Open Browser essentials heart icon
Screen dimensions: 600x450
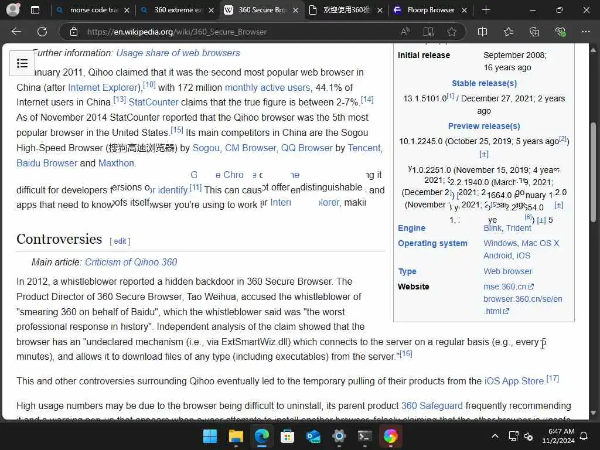tap(560, 32)
